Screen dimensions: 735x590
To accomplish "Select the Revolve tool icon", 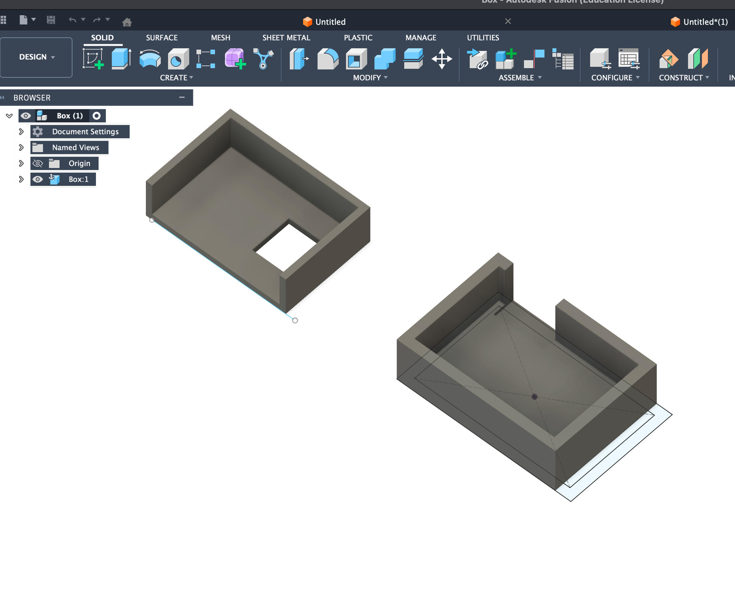I will [150, 59].
